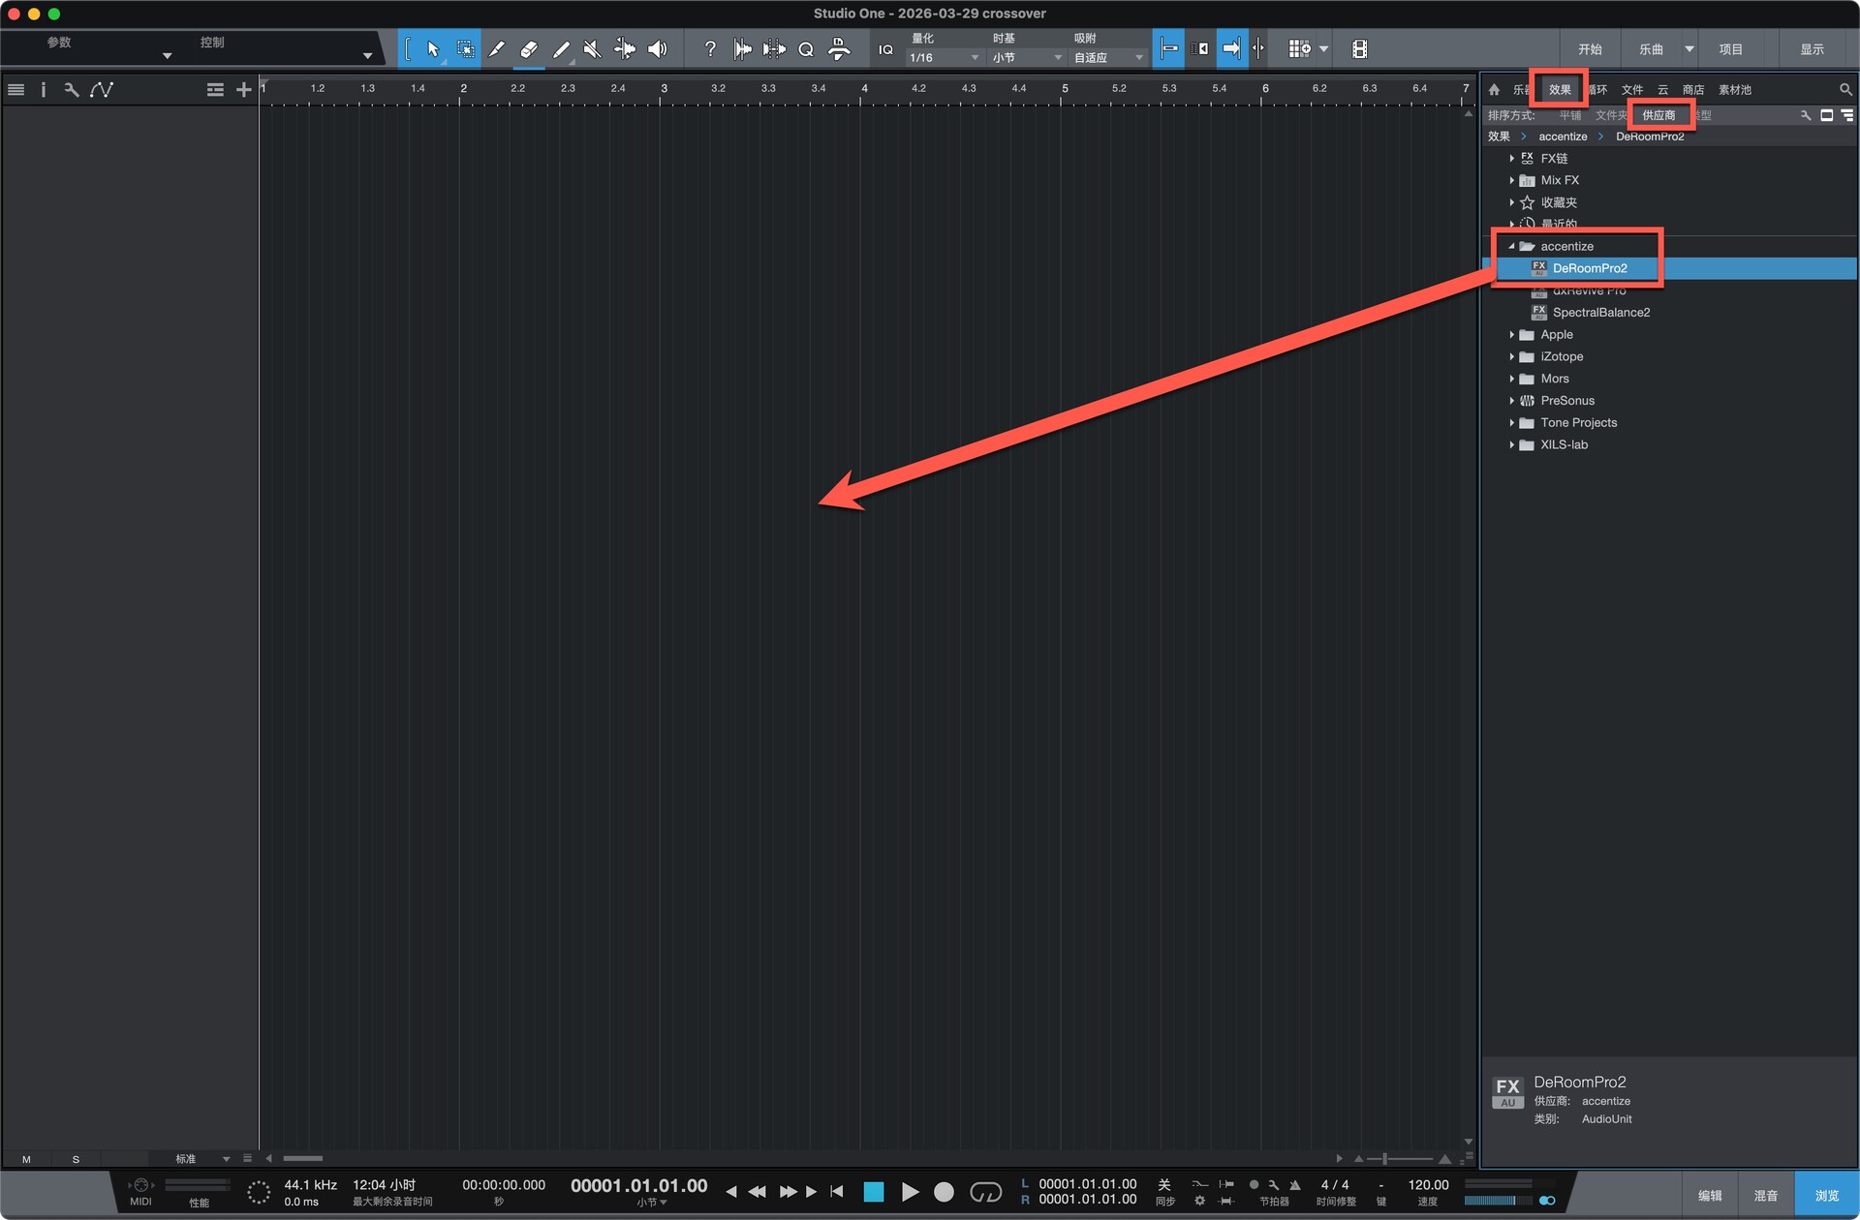
Task: Switch to the 文件 browser tab
Action: pos(1632,90)
